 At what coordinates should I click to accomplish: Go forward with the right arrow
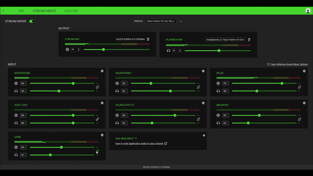point(10,11)
